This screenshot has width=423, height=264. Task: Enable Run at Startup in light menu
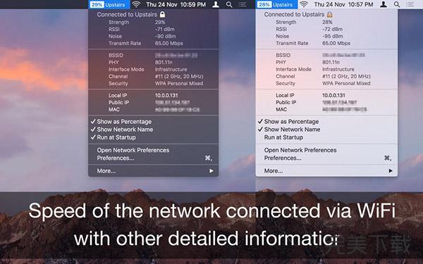pyautogui.click(x=326, y=137)
